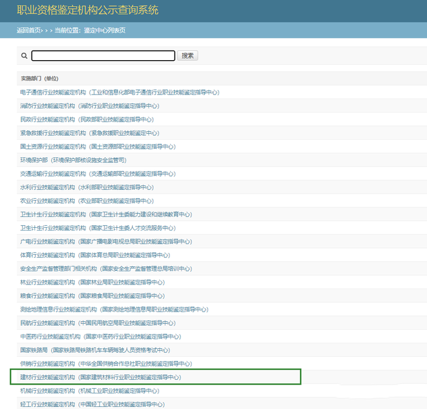The height and width of the screenshot is (409, 427).
Task: Click the 搜索 button
Action: tap(188, 55)
